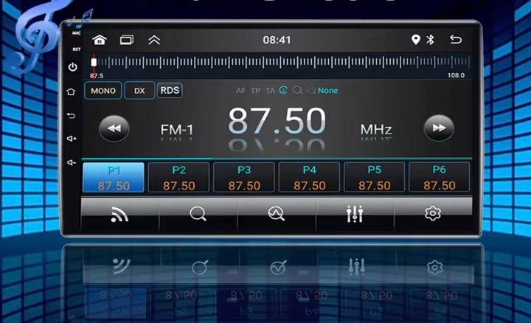Click the 108.0 scale end label
The width and height of the screenshot is (531, 323).
[x=456, y=75]
